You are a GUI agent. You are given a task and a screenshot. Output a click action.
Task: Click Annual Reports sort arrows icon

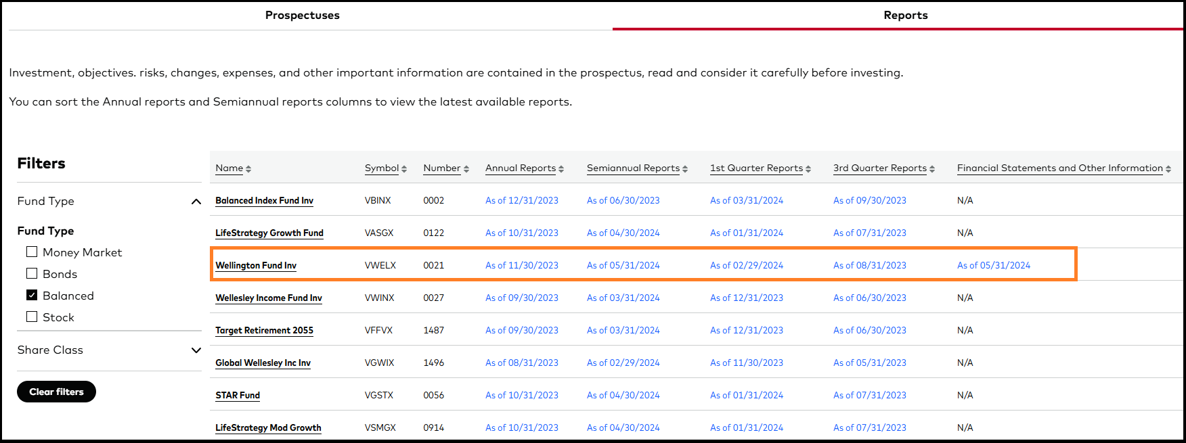(561, 169)
